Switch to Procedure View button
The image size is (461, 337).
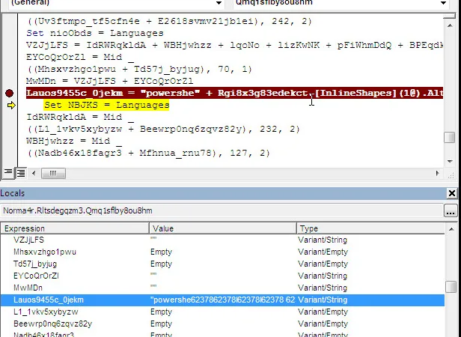8,173
